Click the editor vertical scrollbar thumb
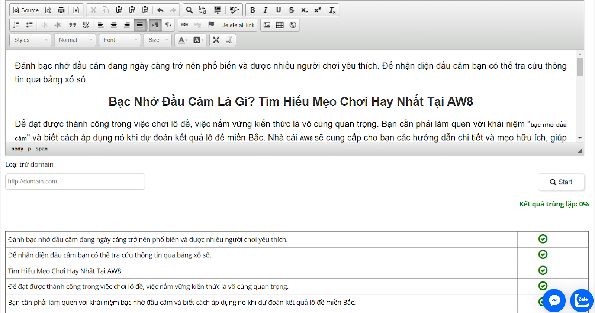 (580, 67)
